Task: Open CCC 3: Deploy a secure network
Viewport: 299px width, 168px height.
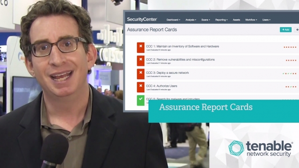Action: [x=167, y=73]
